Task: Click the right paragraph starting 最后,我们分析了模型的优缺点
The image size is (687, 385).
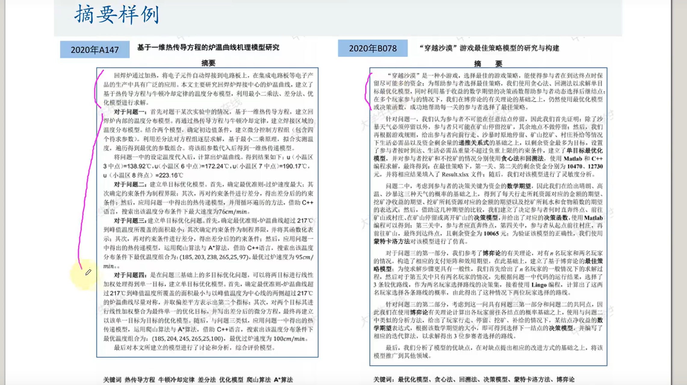Action: (x=488, y=352)
